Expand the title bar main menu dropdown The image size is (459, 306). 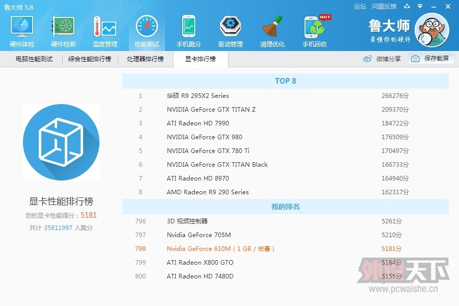click(420, 7)
